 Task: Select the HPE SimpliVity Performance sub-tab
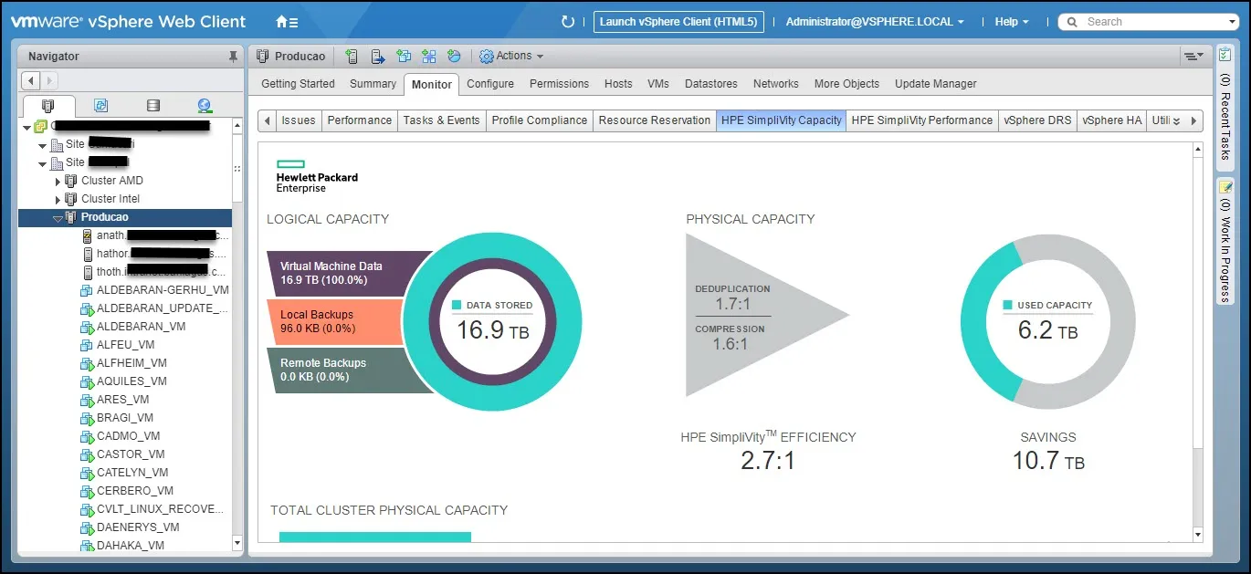(921, 120)
